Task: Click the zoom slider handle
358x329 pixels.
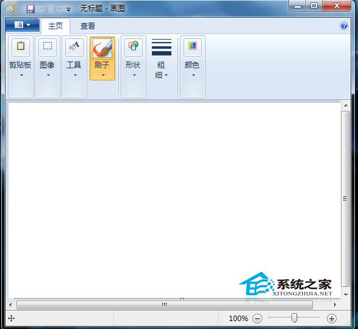Action: (x=295, y=318)
